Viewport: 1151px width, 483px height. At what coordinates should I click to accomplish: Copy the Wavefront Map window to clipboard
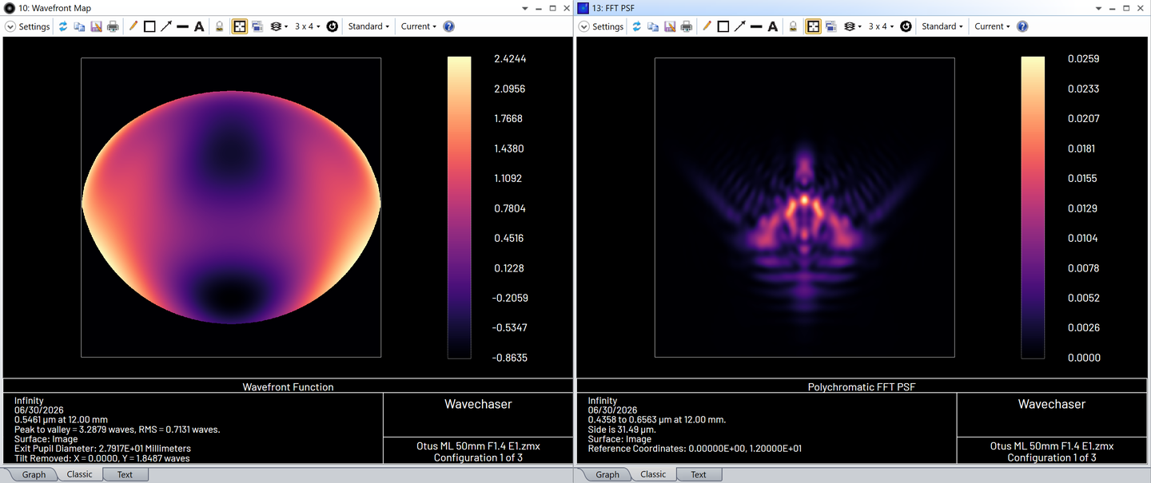coord(79,26)
